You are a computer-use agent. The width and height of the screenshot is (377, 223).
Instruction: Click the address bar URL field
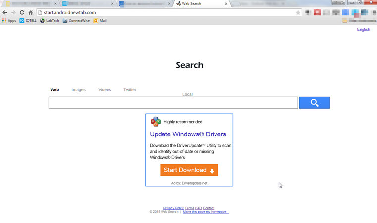168,12
